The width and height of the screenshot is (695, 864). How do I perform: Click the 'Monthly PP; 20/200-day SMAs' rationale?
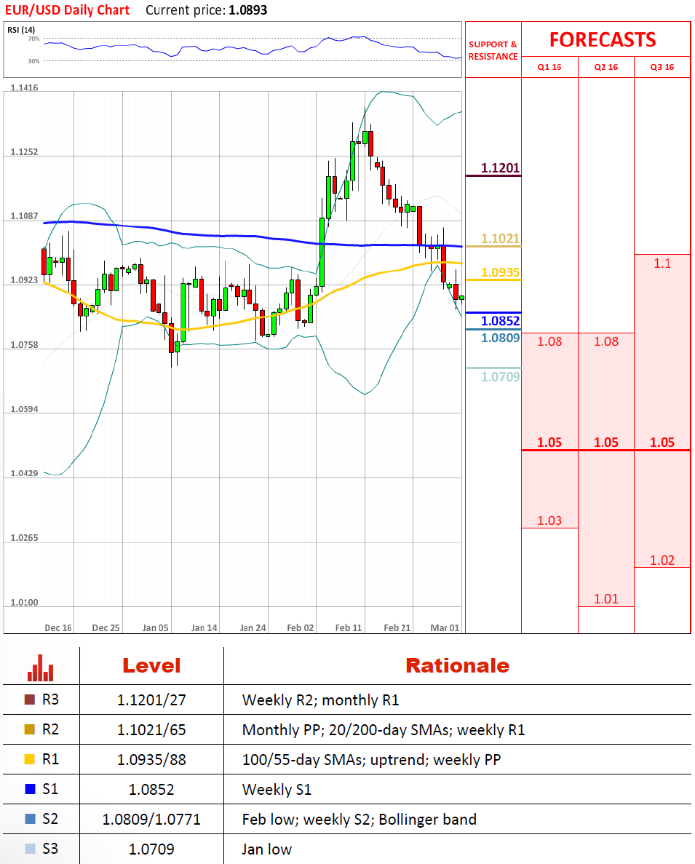pos(384,729)
